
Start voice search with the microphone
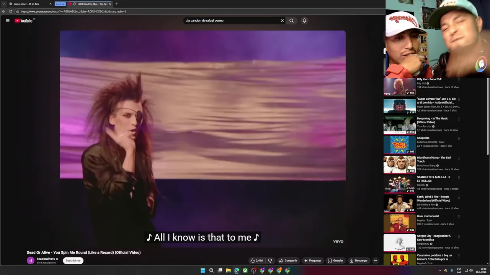tap(304, 21)
